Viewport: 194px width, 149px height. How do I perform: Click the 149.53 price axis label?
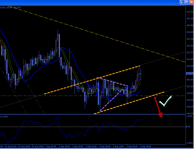190,100
